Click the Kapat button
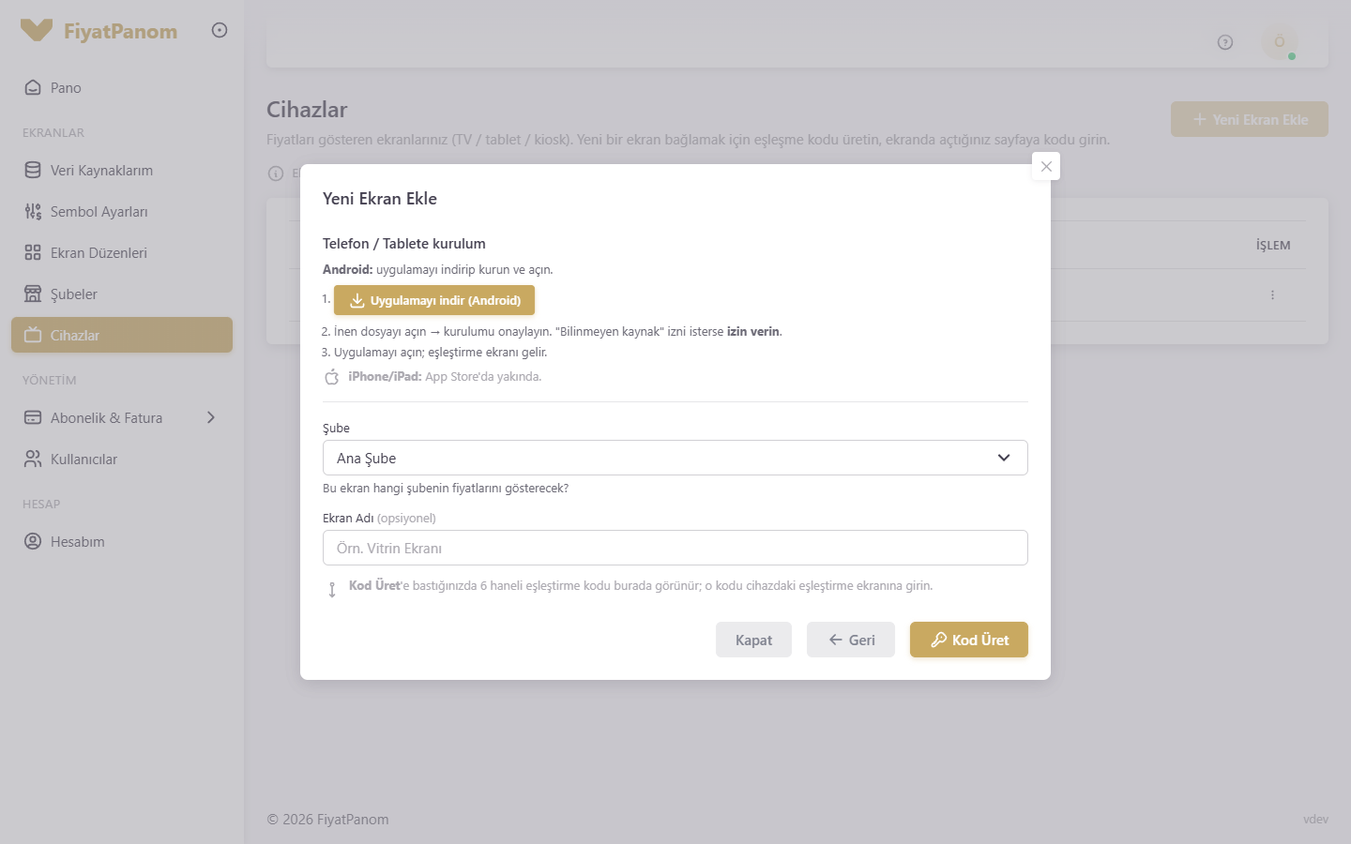 click(753, 640)
